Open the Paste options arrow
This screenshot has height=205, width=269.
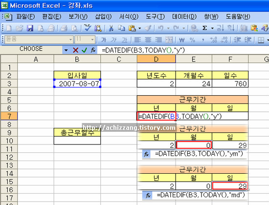pos(140,28)
